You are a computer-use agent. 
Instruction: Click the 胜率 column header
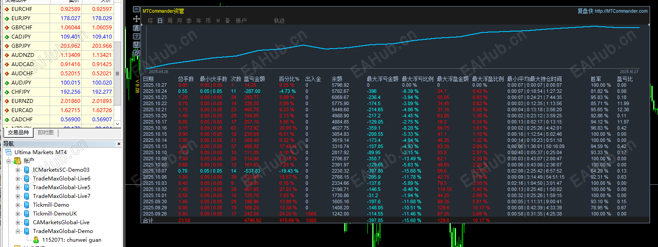[x=596, y=79]
